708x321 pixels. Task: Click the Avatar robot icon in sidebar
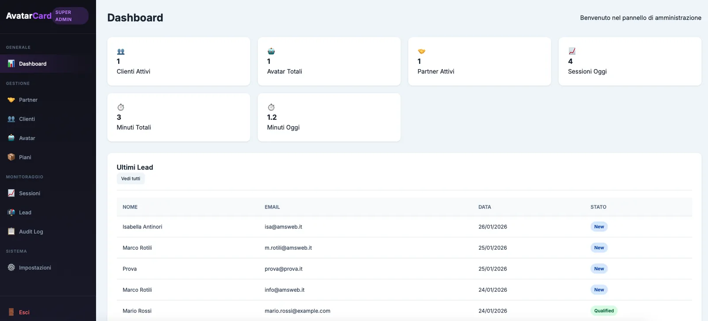coord(11,138)
